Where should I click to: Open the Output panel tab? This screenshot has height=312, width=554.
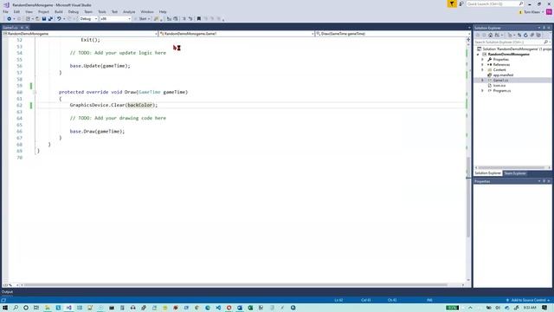(7, 292)
